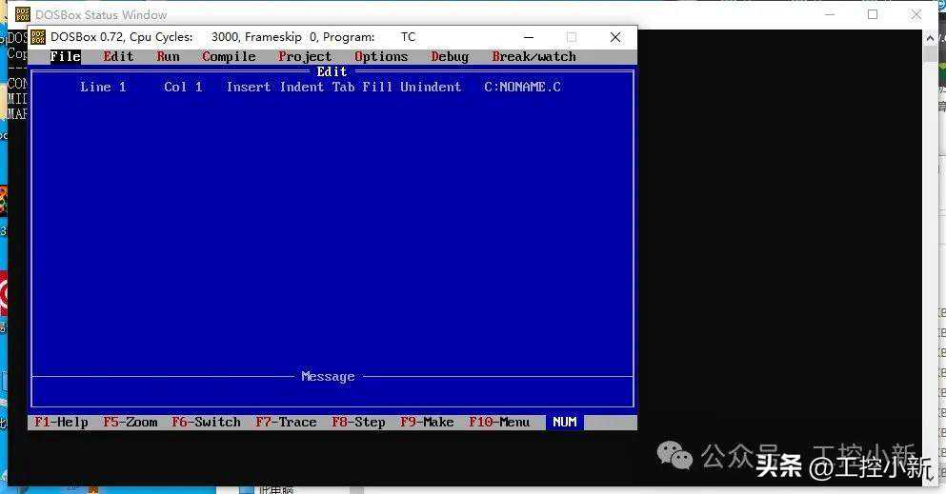The width and height of the screenshot is (946, 494).
Task: Click F9-Make in the status bar
Action: 427,423
